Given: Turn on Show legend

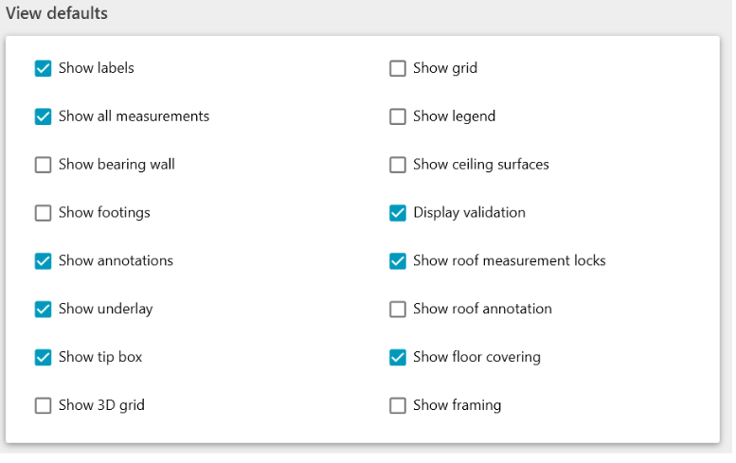Looking at the screenshot, I should tap(398, 116).
